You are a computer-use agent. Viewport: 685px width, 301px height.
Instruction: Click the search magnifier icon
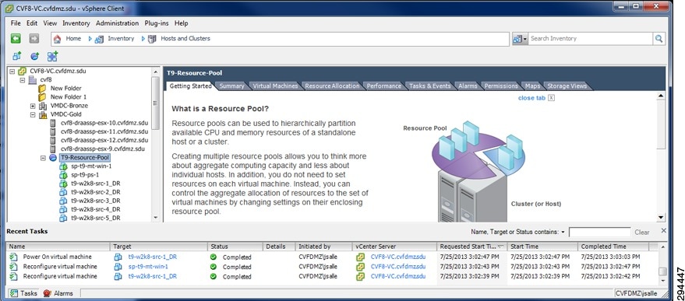[x=659, y=38]
